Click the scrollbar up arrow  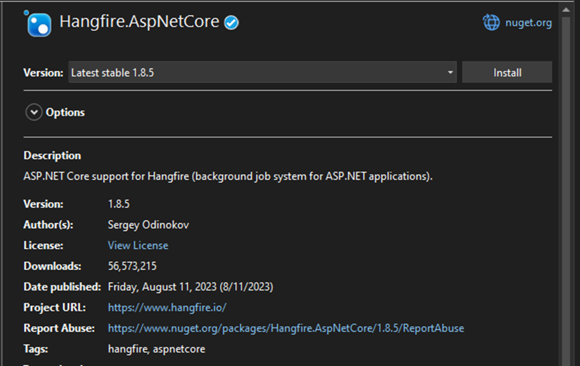pos(567,8)
